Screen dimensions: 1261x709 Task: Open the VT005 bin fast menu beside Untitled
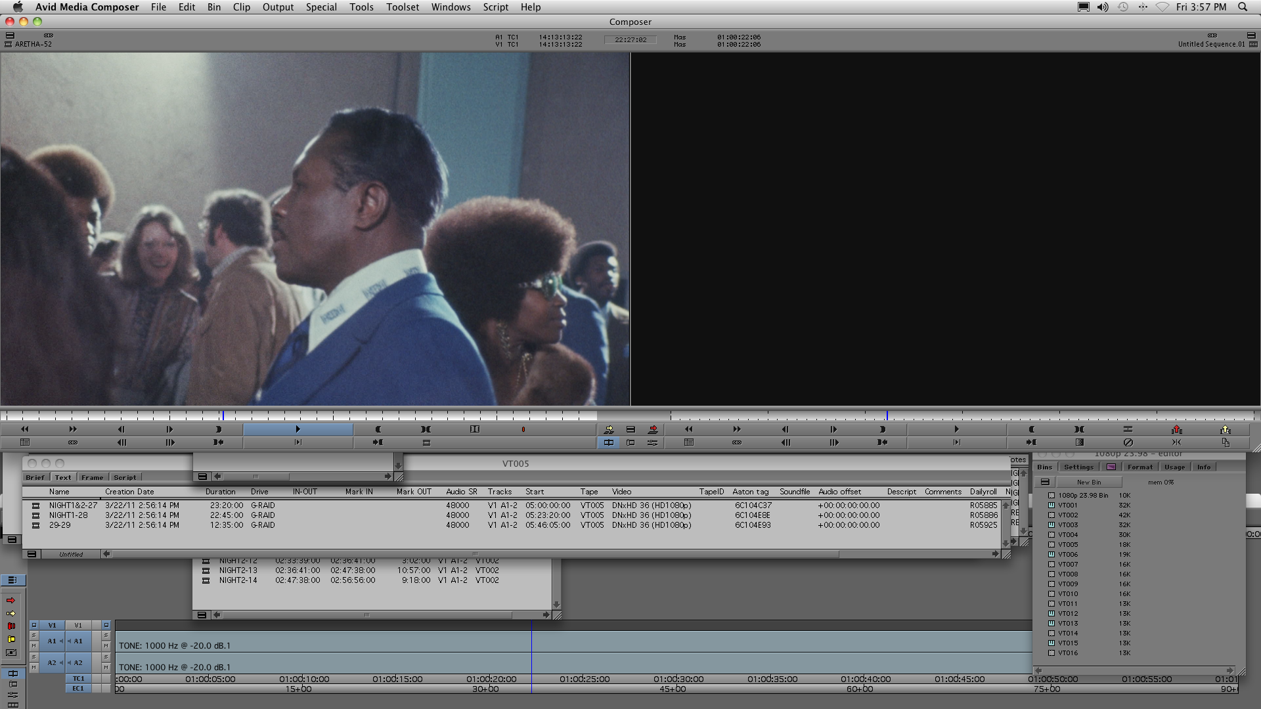(x=31, y=554)
